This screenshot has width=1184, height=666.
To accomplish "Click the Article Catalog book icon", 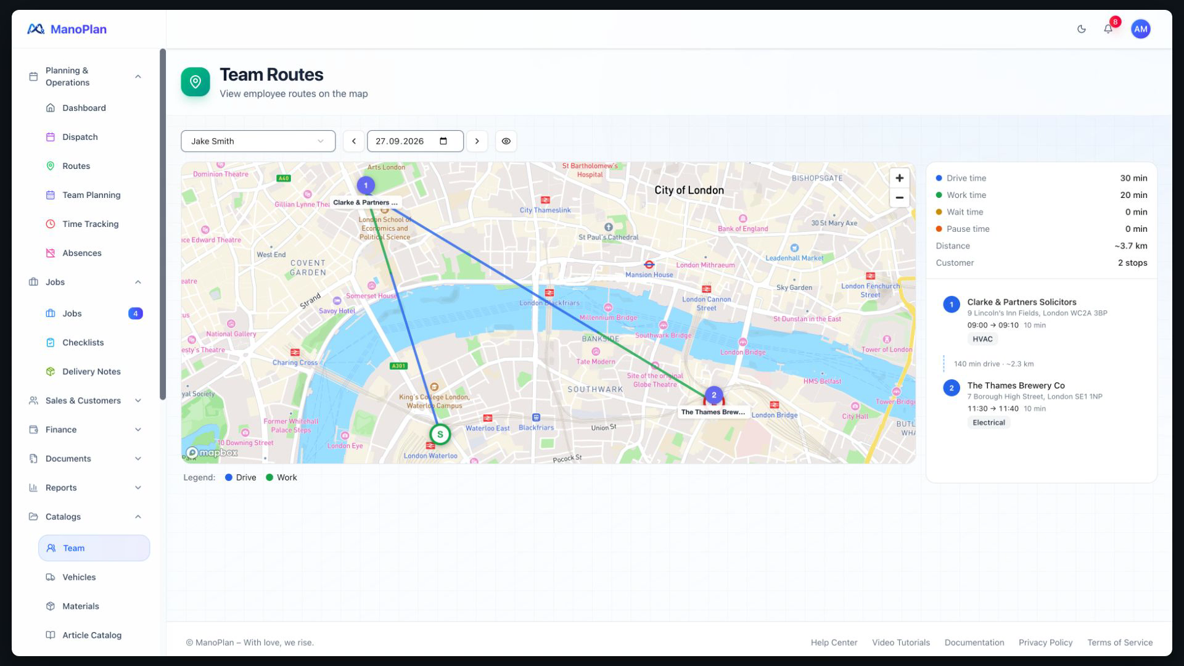I will (51, 635).
